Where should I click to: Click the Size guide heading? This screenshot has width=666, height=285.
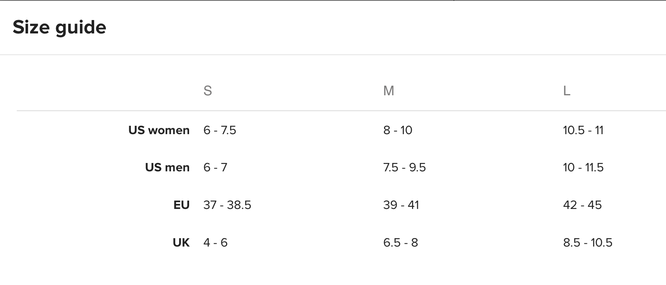pos(59,28)
